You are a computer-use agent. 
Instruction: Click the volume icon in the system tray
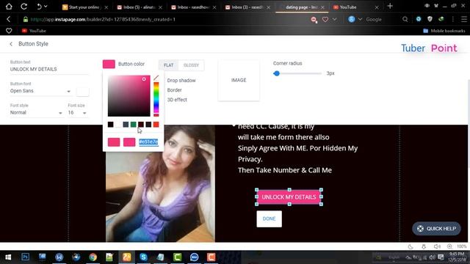(x=432, y=257)
